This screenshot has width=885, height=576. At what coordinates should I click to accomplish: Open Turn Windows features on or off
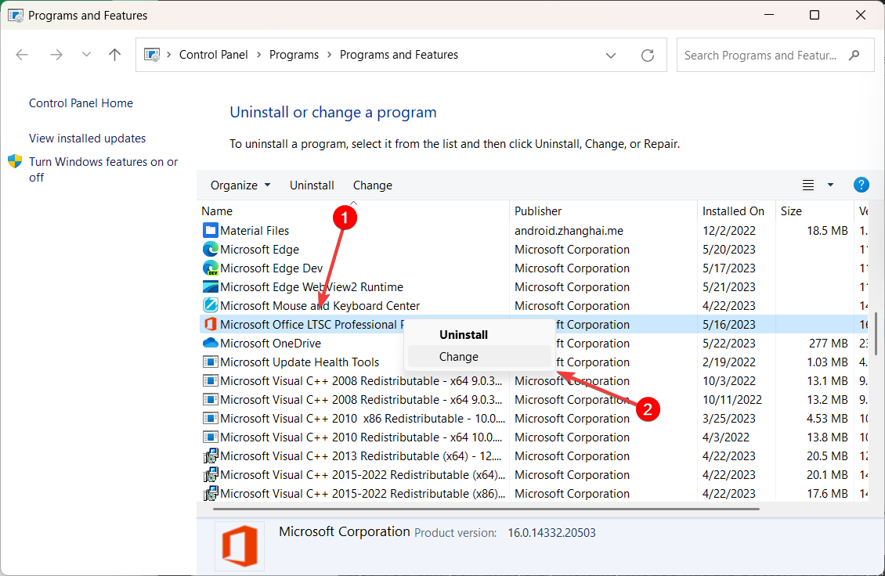104,169
